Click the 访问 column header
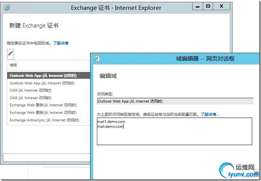This screenshot has height=181, width=261. pyautogui.click(x=13, y=65)
